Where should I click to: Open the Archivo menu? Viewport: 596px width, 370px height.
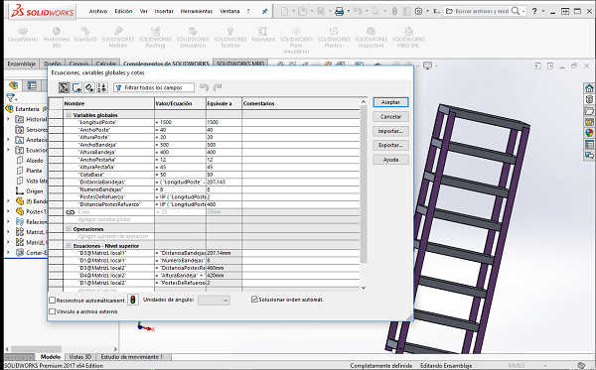(98, 11)
